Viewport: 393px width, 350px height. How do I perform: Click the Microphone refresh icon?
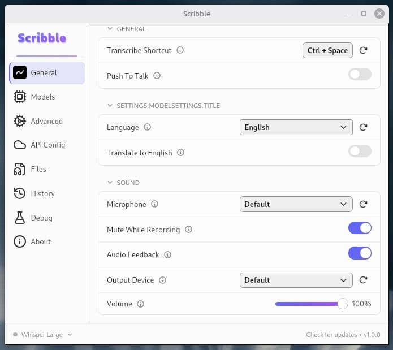(x=364, y=204)
